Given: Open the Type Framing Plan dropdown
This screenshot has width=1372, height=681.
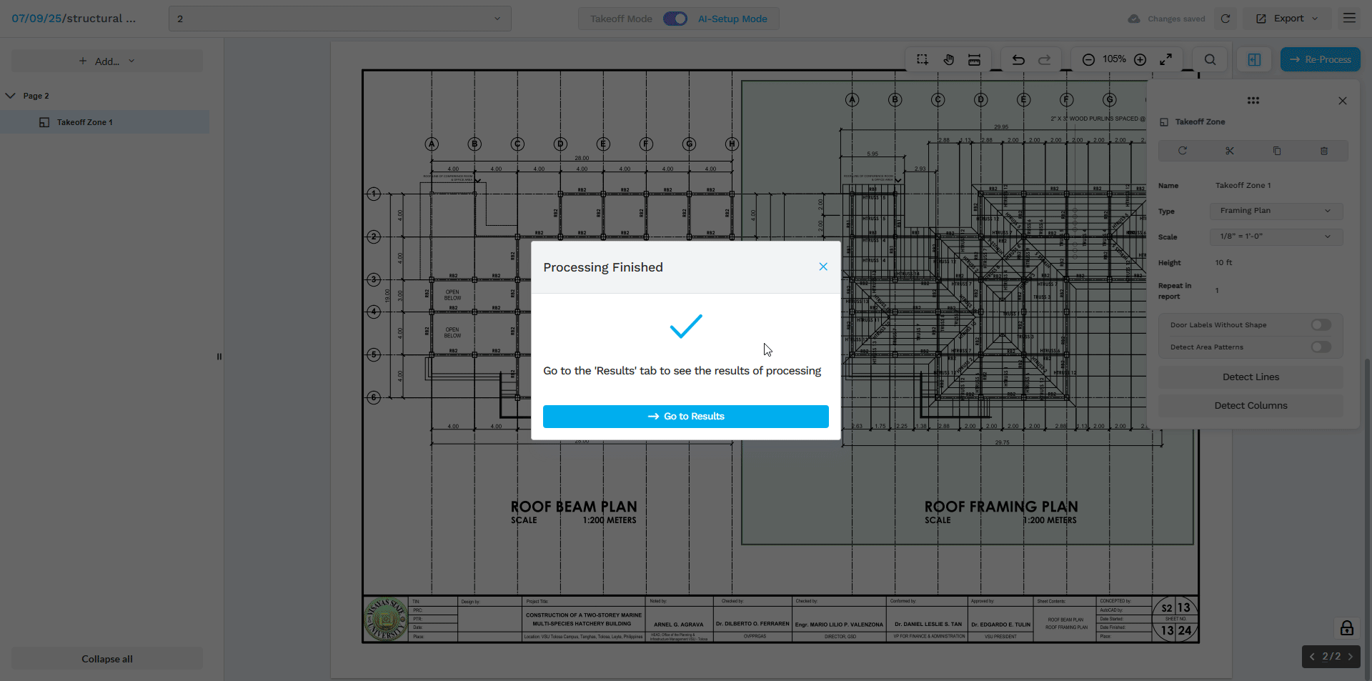Looking at the screenshot, I should 1276,211.
